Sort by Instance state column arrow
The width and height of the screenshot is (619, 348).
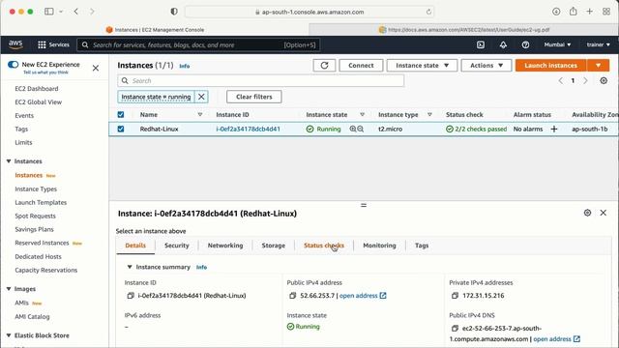pyautogui.click(x=362, y=115)
